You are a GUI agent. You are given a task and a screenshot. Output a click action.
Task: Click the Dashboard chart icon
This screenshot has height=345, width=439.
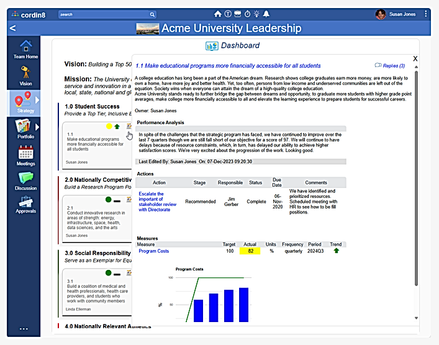212,46
